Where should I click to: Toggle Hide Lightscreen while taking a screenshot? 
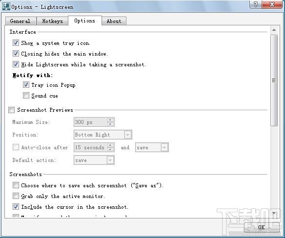(x=16, y=64)
